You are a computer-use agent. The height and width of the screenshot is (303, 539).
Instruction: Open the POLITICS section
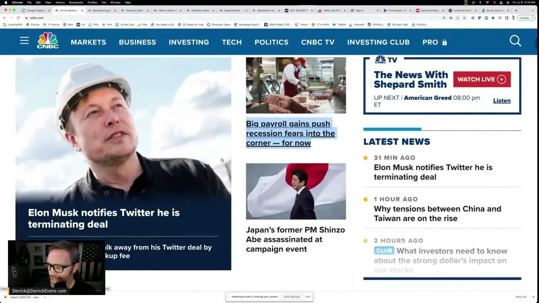point(271,42)
